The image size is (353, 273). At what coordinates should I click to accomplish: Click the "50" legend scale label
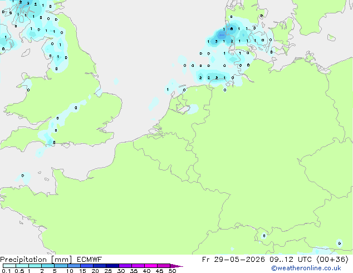pos(172,271)
